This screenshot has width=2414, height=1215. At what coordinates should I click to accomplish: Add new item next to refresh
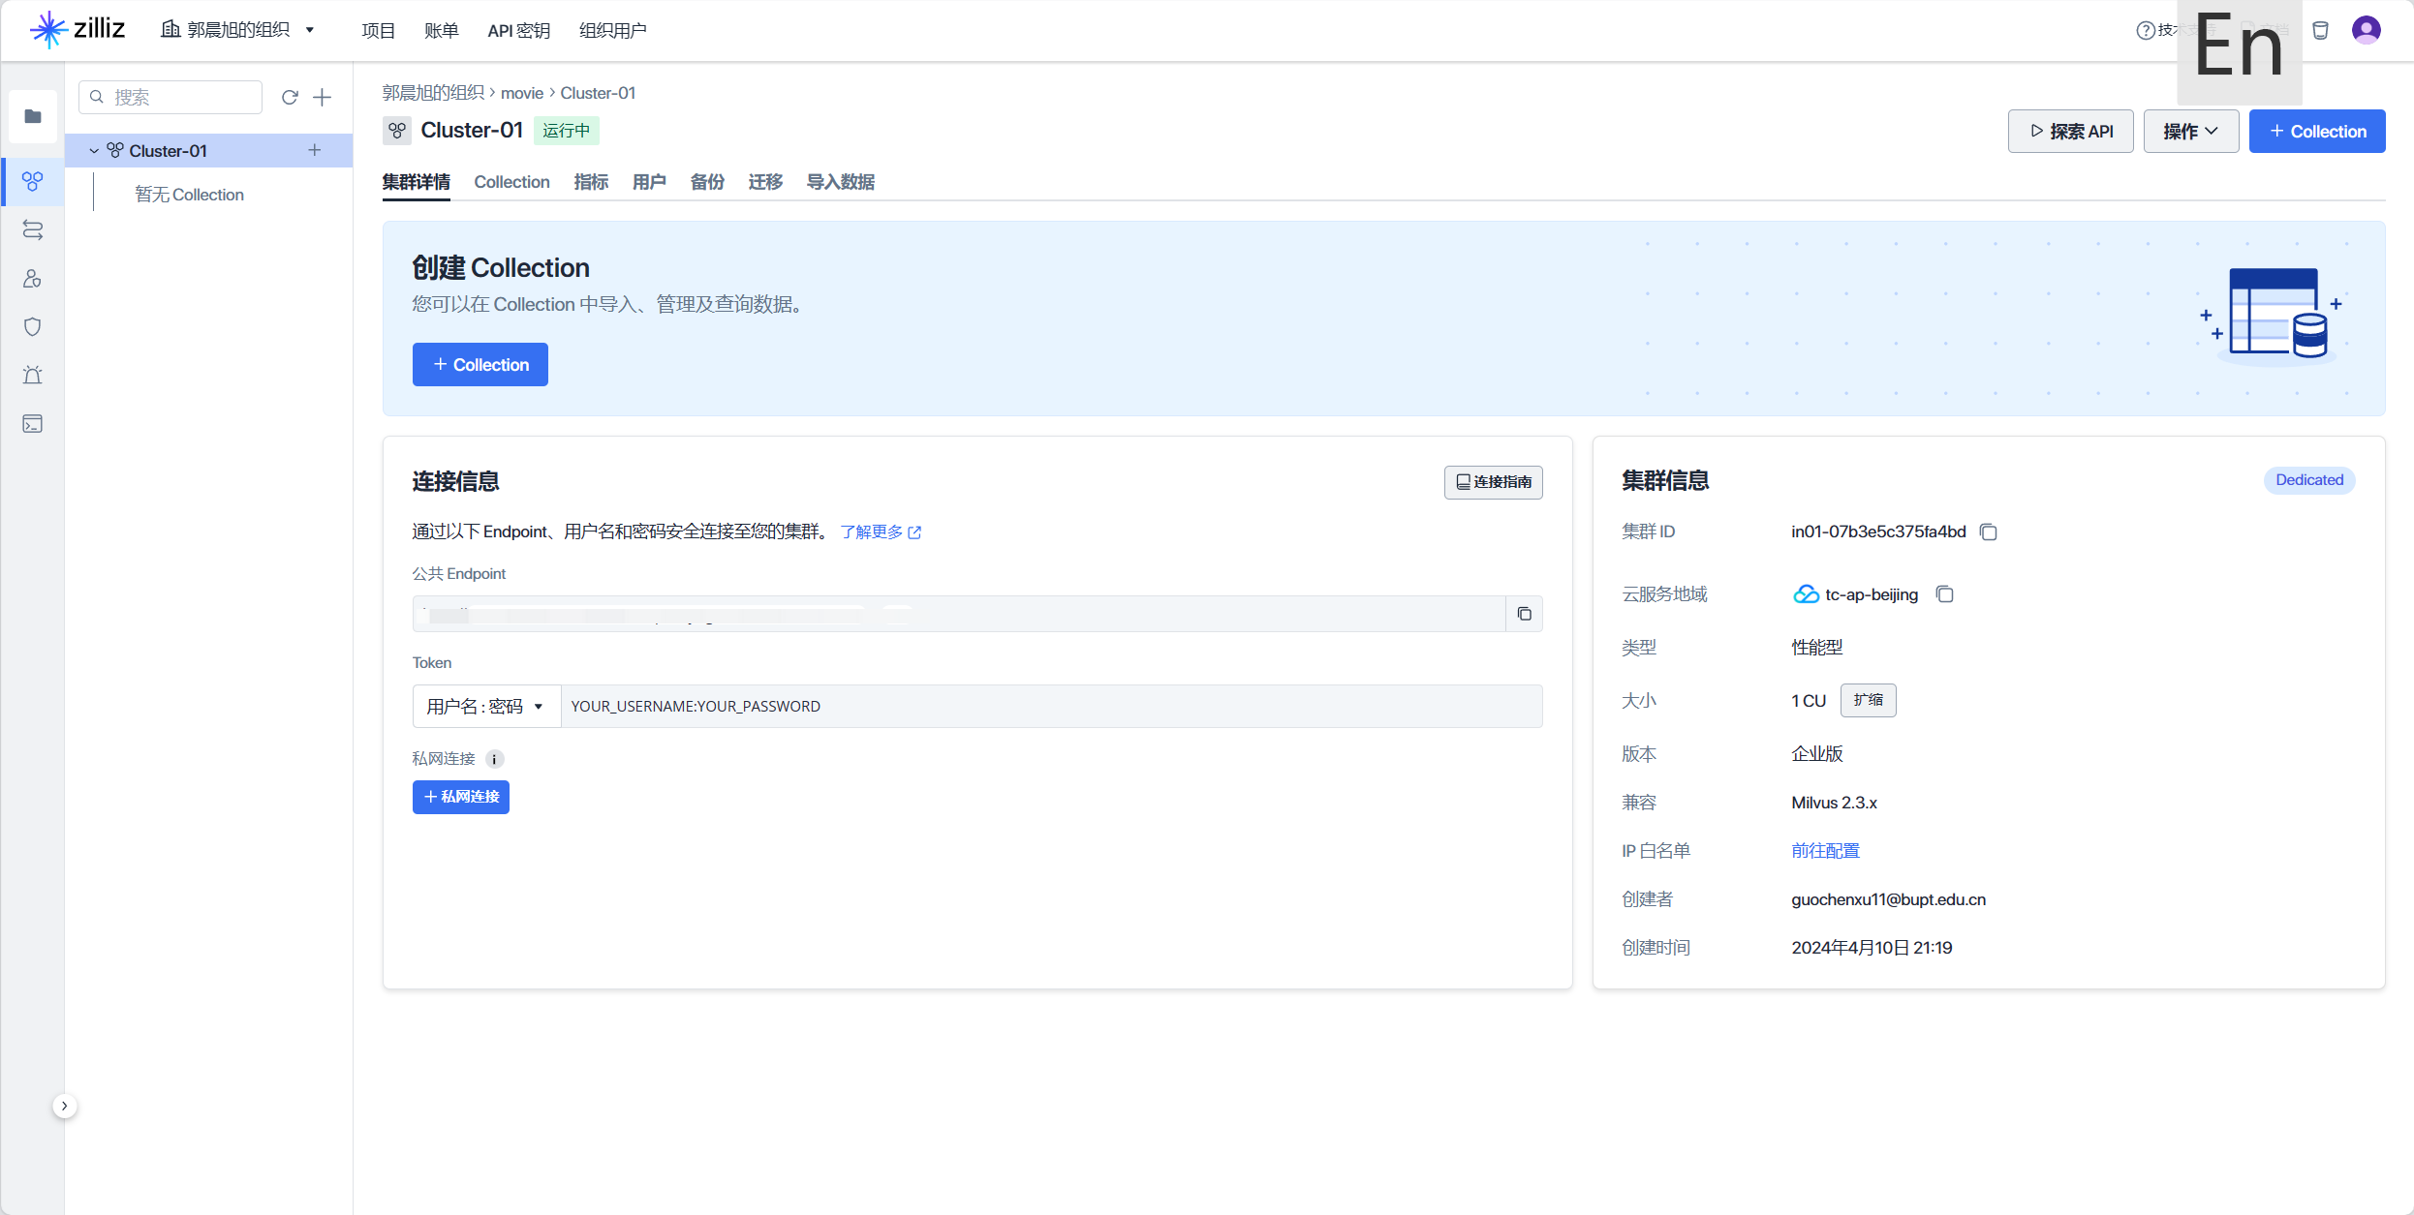323,97
